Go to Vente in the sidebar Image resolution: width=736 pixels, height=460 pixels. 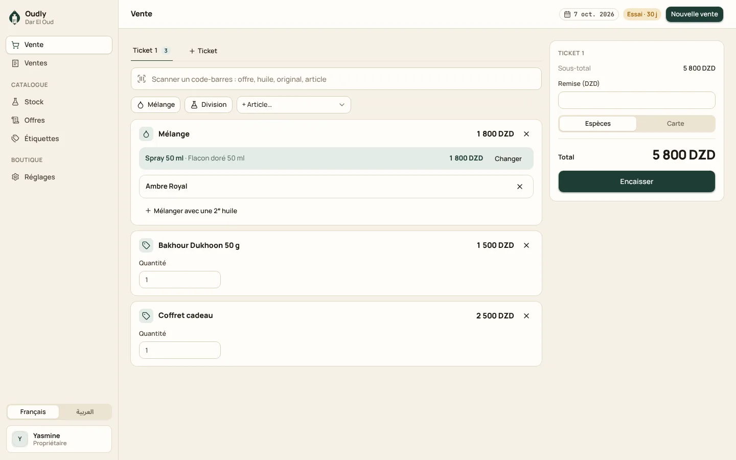click(59, 45)
